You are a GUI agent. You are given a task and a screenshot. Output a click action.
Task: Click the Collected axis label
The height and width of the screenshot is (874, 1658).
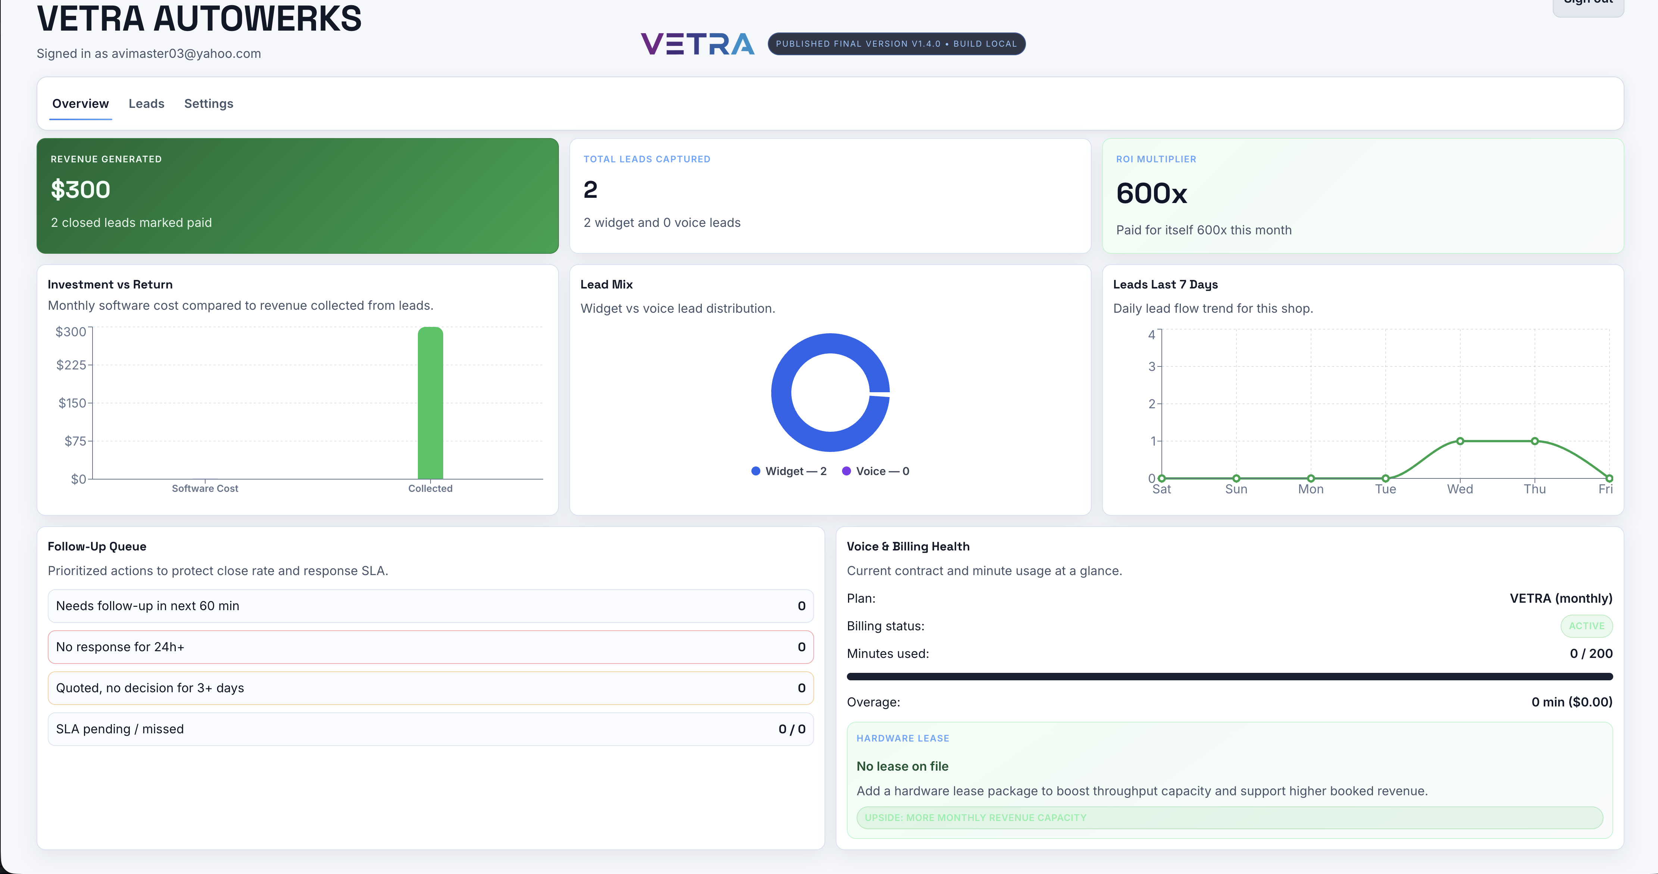[x=430, y=488]
